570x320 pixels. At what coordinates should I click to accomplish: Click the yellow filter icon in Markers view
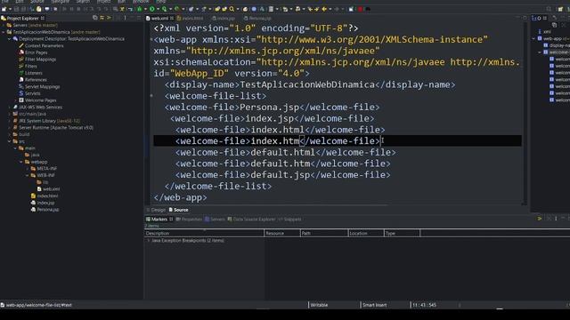click(540, 219)
